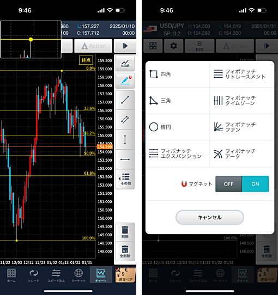Switch to the チャート tab
278x295 pixels.
(101, 275)
